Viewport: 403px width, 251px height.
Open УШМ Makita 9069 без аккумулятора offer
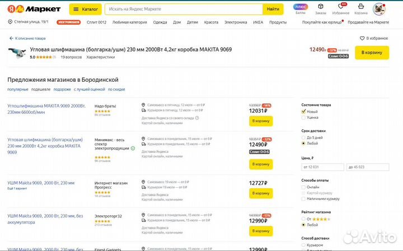coord(45,219)
